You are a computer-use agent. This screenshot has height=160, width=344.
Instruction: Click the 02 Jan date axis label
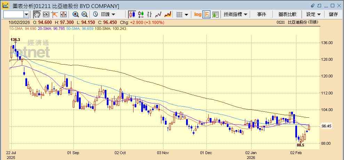tap(251, 153)
